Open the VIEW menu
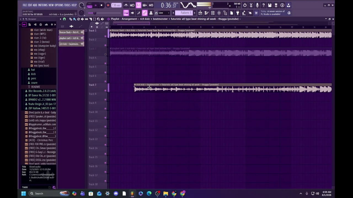The width and height of the screenshot is (353, 198). click(x=51, y=5)
